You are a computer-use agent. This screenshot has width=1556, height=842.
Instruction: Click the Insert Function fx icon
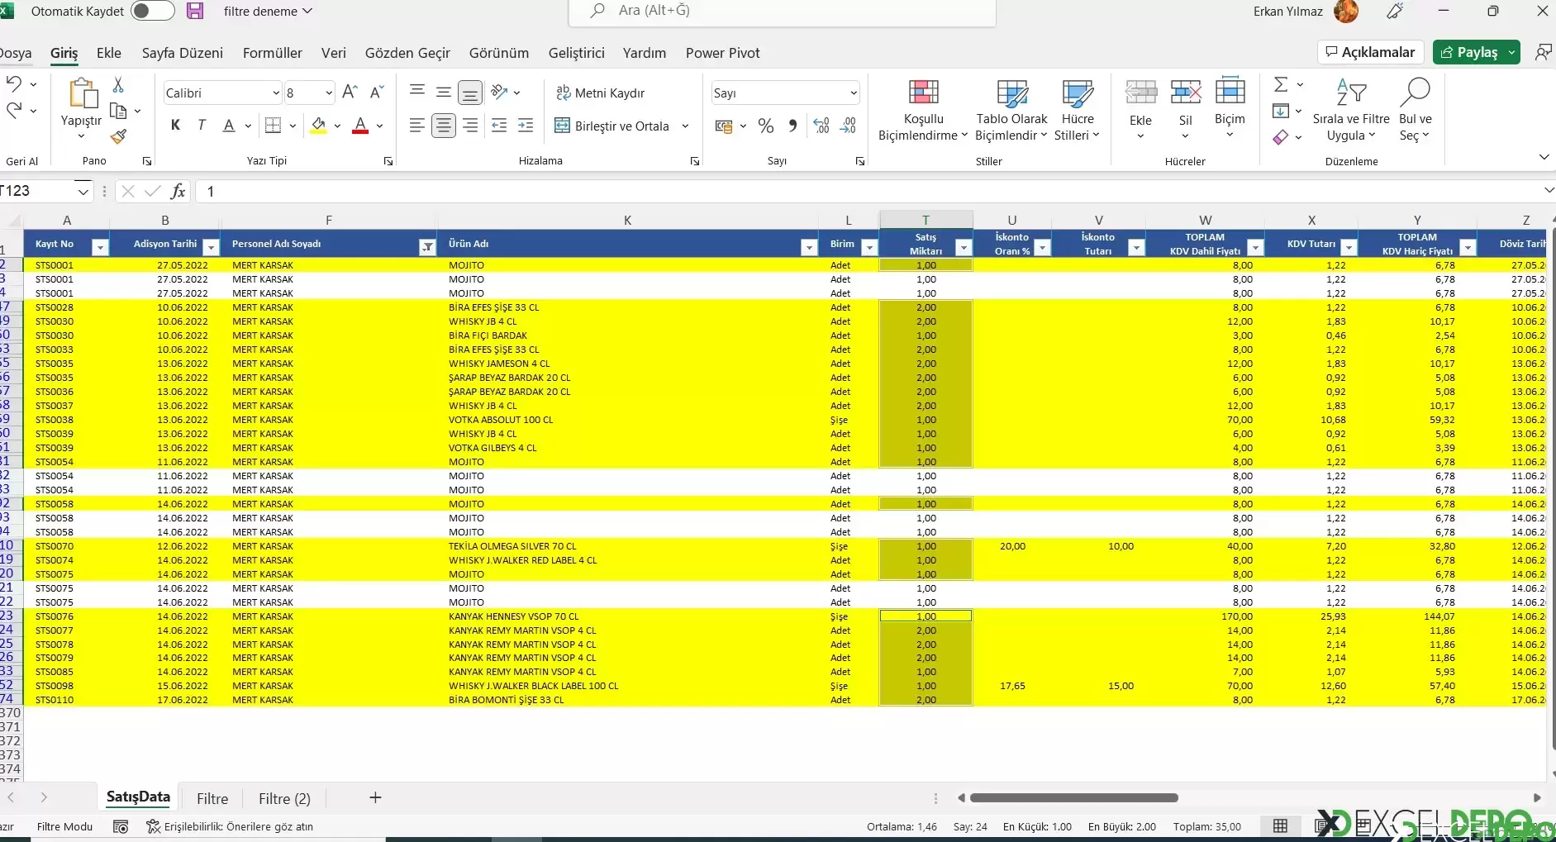(178, 192)
